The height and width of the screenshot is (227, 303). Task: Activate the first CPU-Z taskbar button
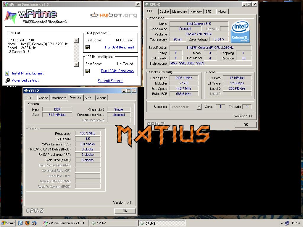113,223
